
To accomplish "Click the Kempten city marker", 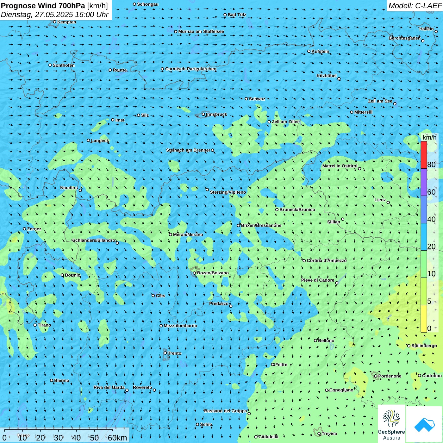I will click(x=55, y=22).
